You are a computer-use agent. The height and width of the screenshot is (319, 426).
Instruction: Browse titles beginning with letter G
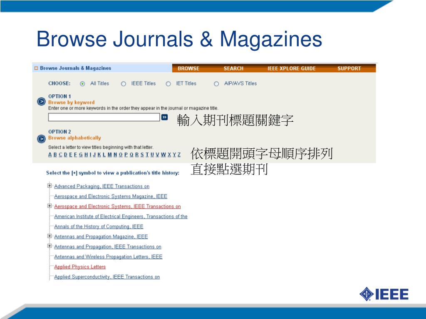pos(81,155)
